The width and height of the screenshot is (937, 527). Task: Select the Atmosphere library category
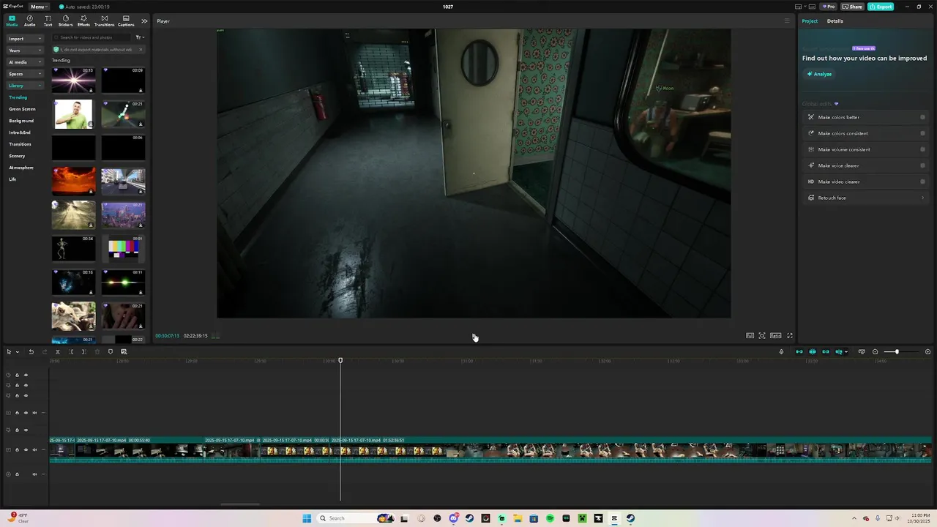click(x=21, y=168)
